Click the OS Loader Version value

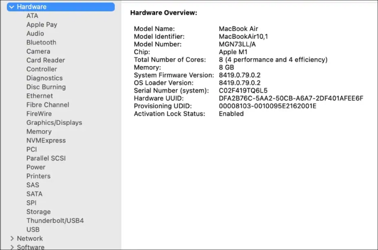tap(240, 83)
